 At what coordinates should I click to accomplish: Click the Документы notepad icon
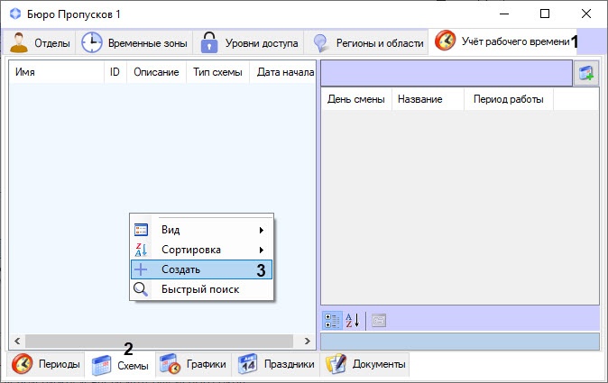click(336, 364)
